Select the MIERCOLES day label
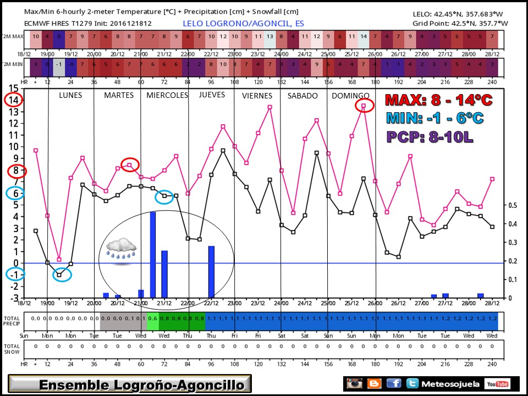This screenshot has height=396, width=528. point(167,95)
